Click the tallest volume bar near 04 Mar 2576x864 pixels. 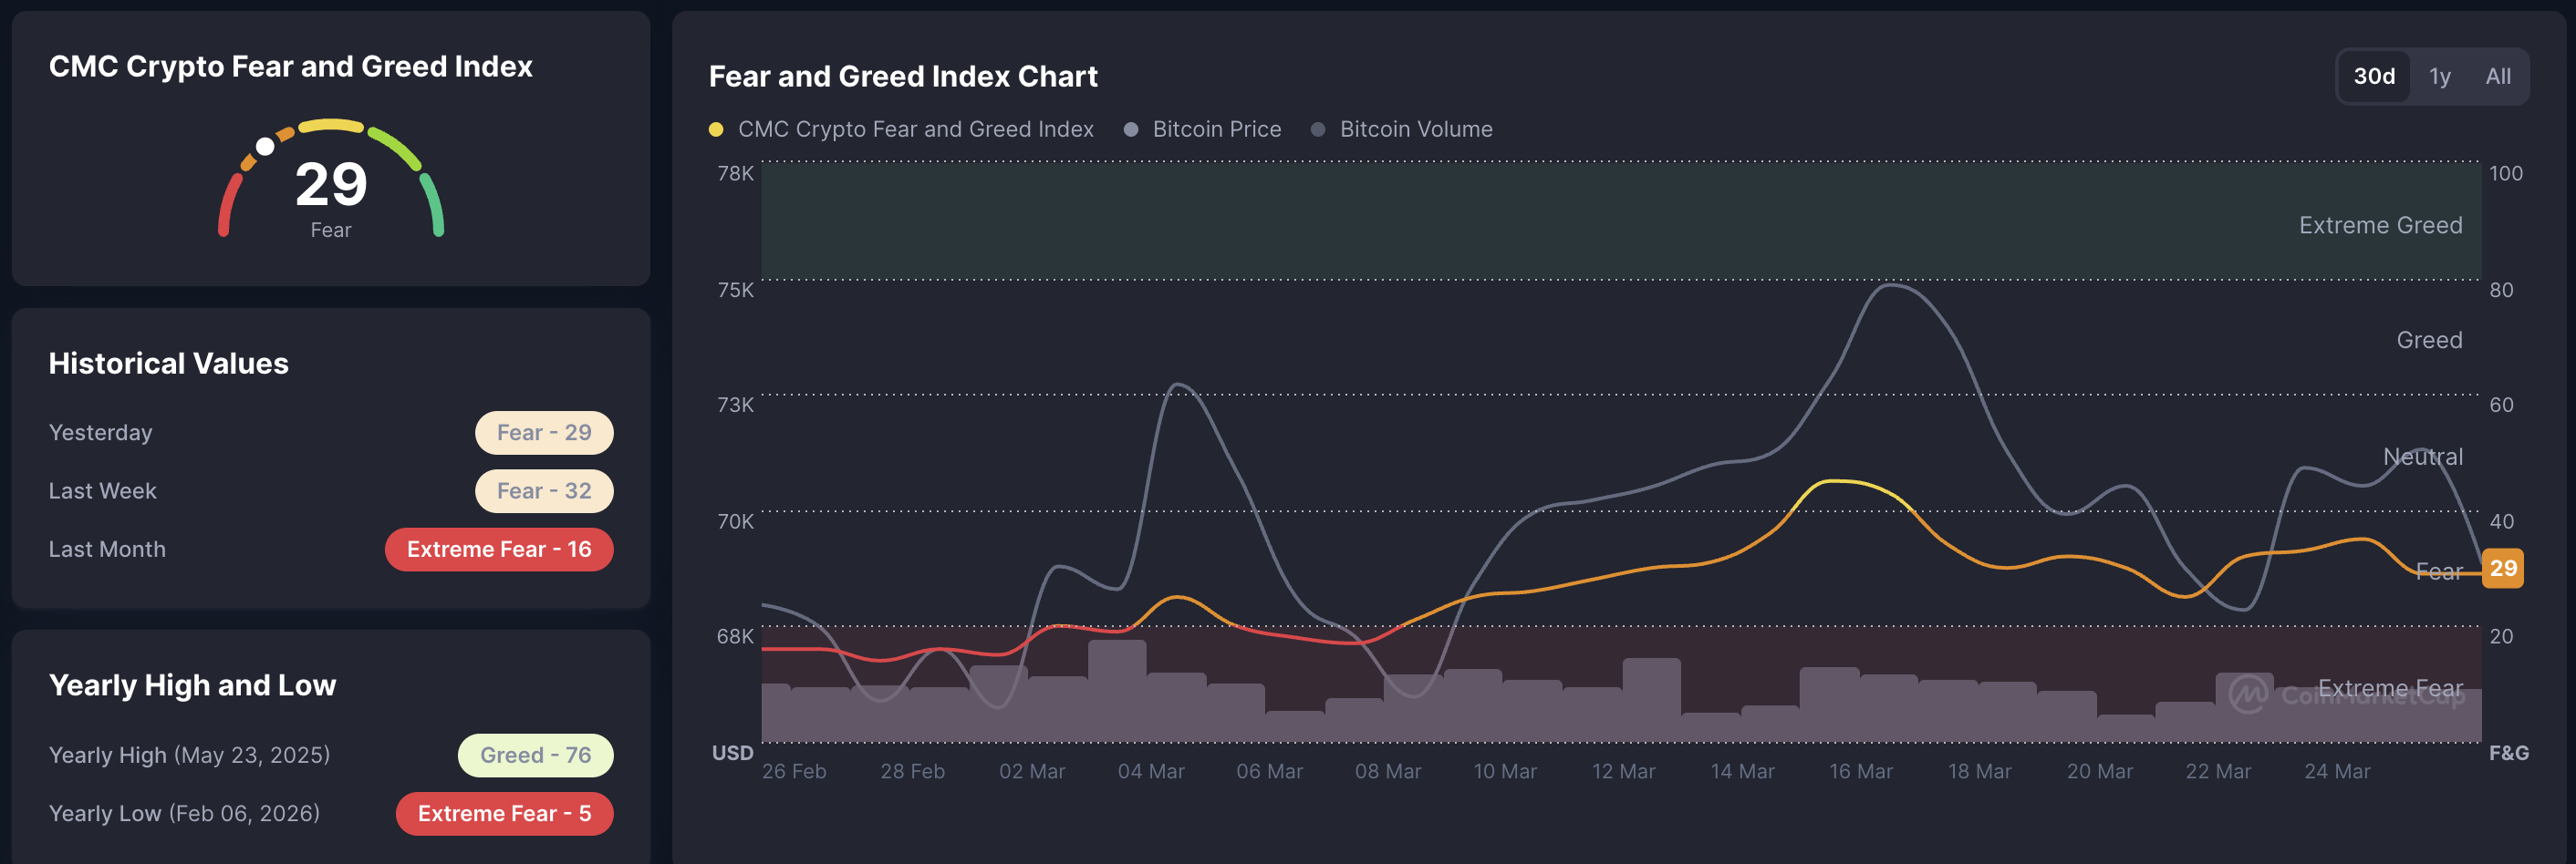tap(1116, 689)
